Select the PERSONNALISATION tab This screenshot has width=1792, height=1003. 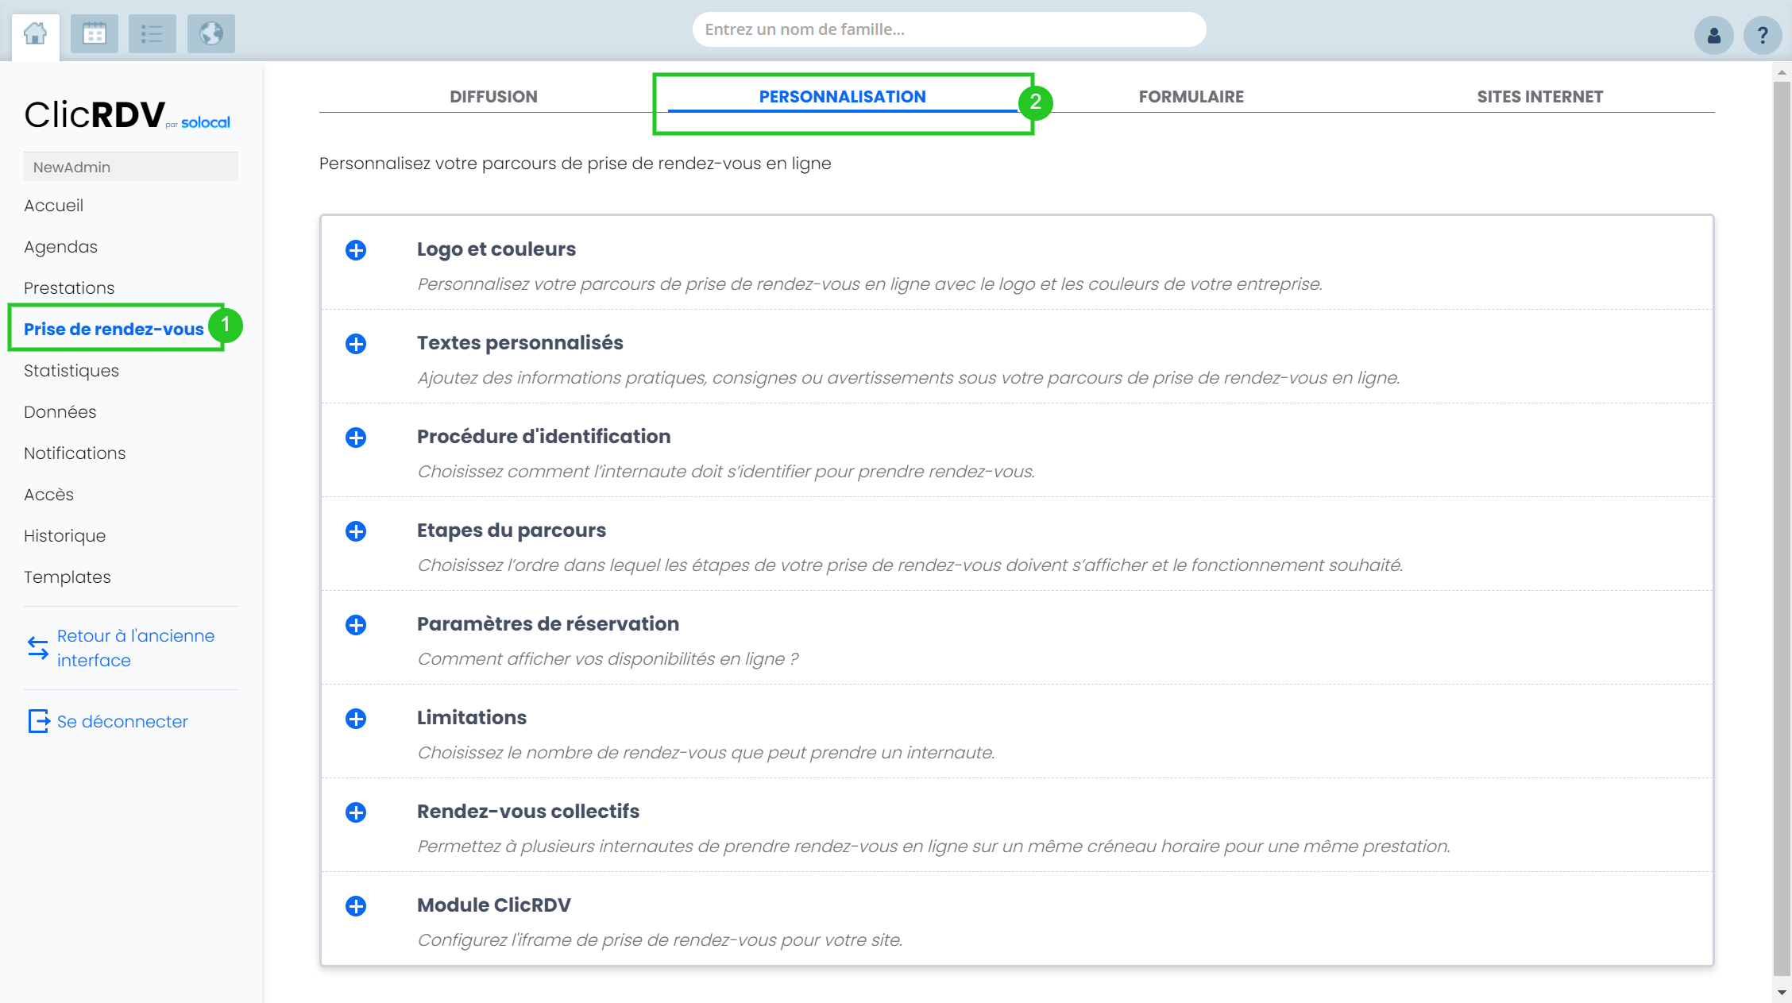[x=842, y=97]
